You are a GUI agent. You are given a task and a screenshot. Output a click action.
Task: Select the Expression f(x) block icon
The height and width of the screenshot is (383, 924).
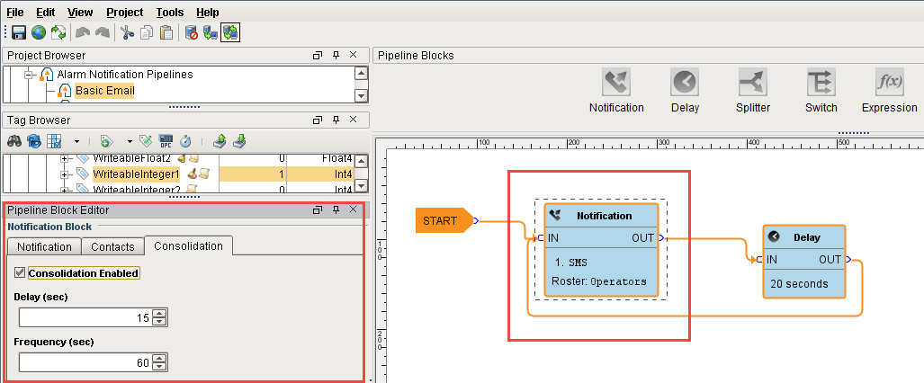point(889,83)
